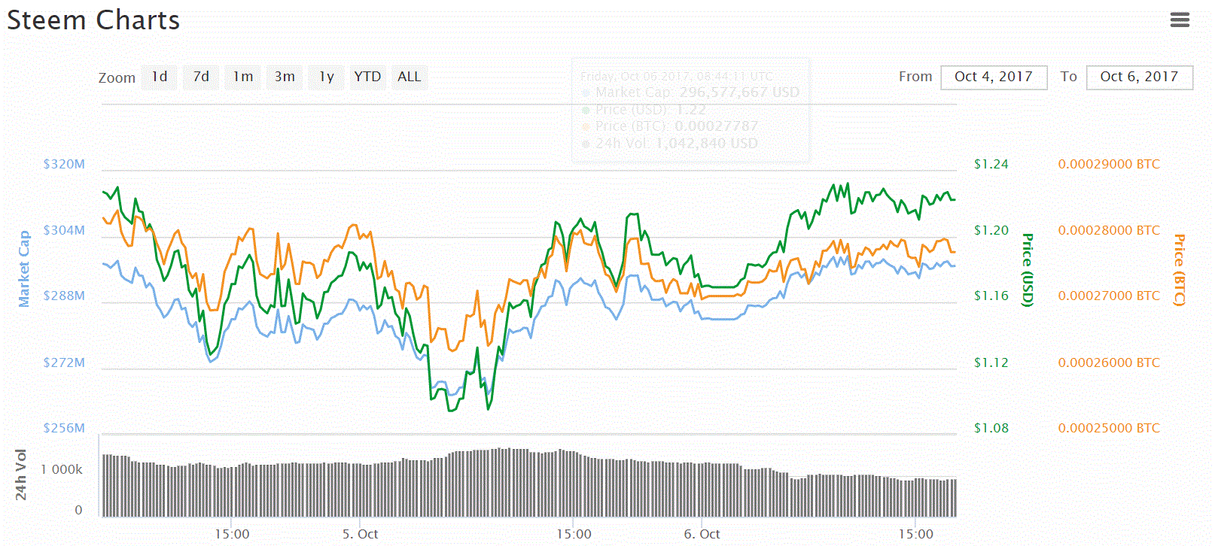
Task: Click the 1 000k volume tick label
Action: point(62,470)
